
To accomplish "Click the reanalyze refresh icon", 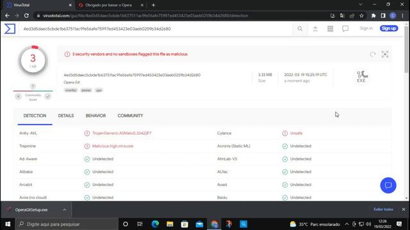I will tap(373, 54).
